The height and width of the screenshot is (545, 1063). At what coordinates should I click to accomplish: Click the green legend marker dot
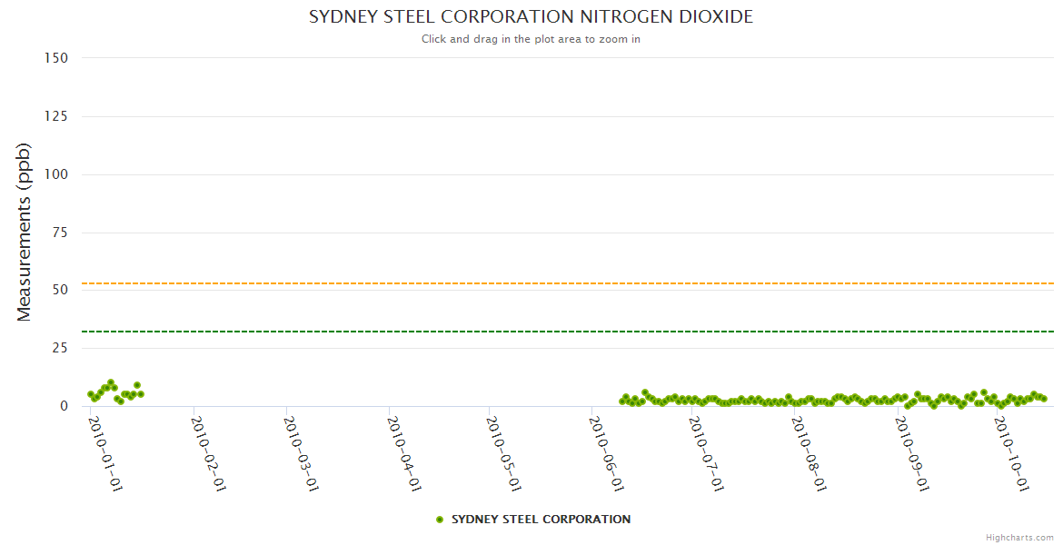coord(440,520)
